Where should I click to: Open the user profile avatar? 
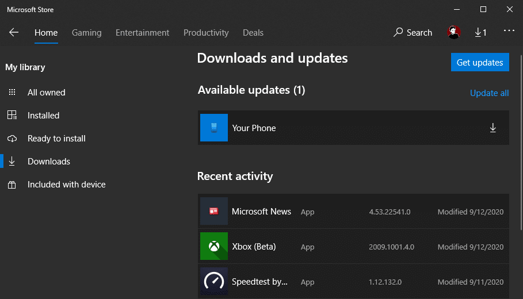453,32
